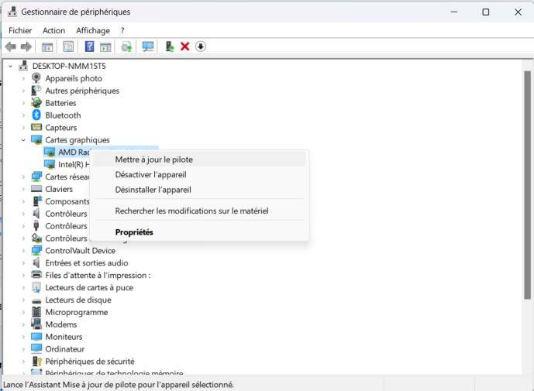534x391 pixels.
Task: Expand the Moniteurs category arrow
Action: (x=23, y=337)
